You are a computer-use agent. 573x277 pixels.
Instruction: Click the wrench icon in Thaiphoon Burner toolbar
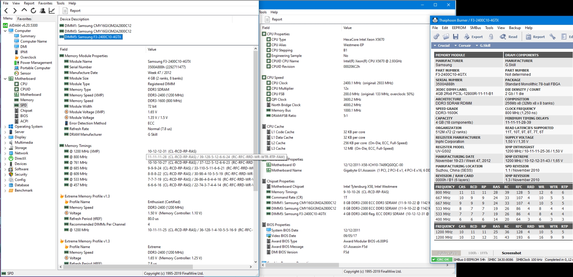(553, 37)
